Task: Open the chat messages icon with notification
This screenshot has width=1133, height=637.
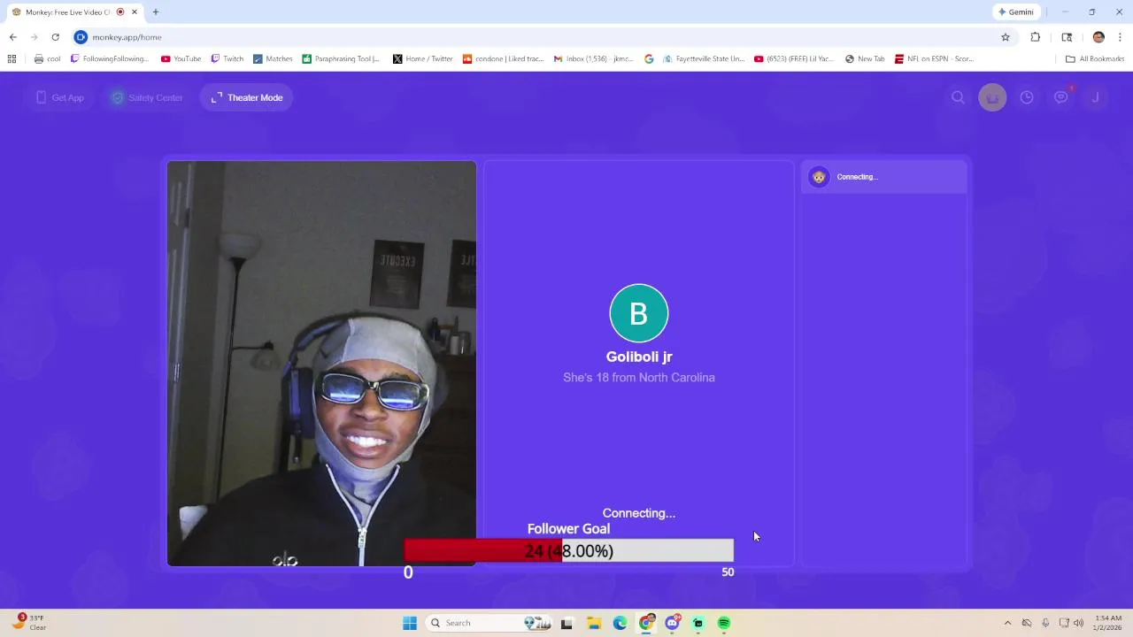Action: point(1061,97)
